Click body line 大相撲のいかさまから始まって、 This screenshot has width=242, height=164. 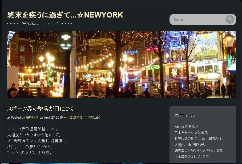[x=34, y=135]
